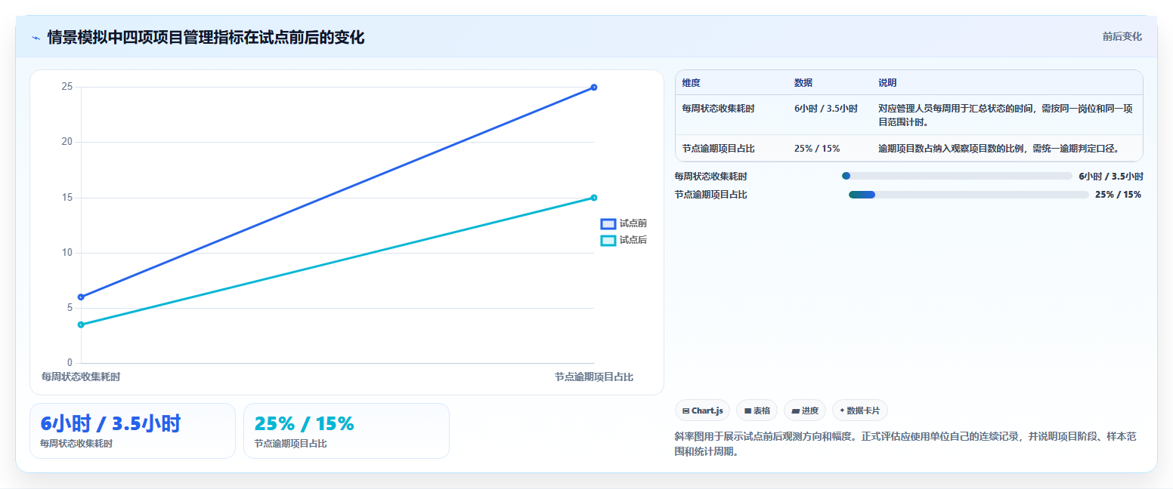Click the 6小时 / 3.5小时 table cell
The image size is (1173, 489).
[x=825, y=109]
